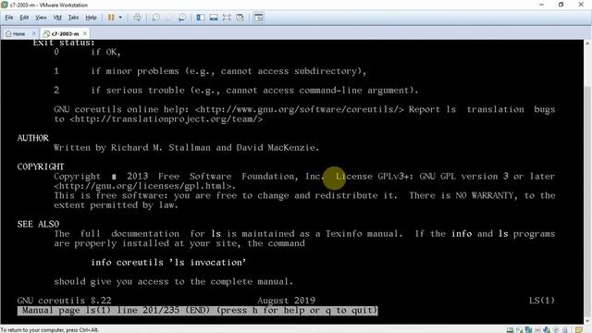Open the Tabs menu
The height and width of the screenshot is (333, 592).
pyautogui.click(x=73, y=18)
